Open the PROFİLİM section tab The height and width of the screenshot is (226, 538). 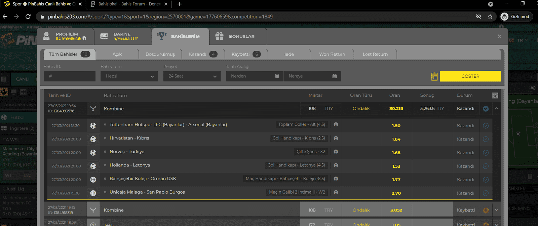click(x=65, y=36)
